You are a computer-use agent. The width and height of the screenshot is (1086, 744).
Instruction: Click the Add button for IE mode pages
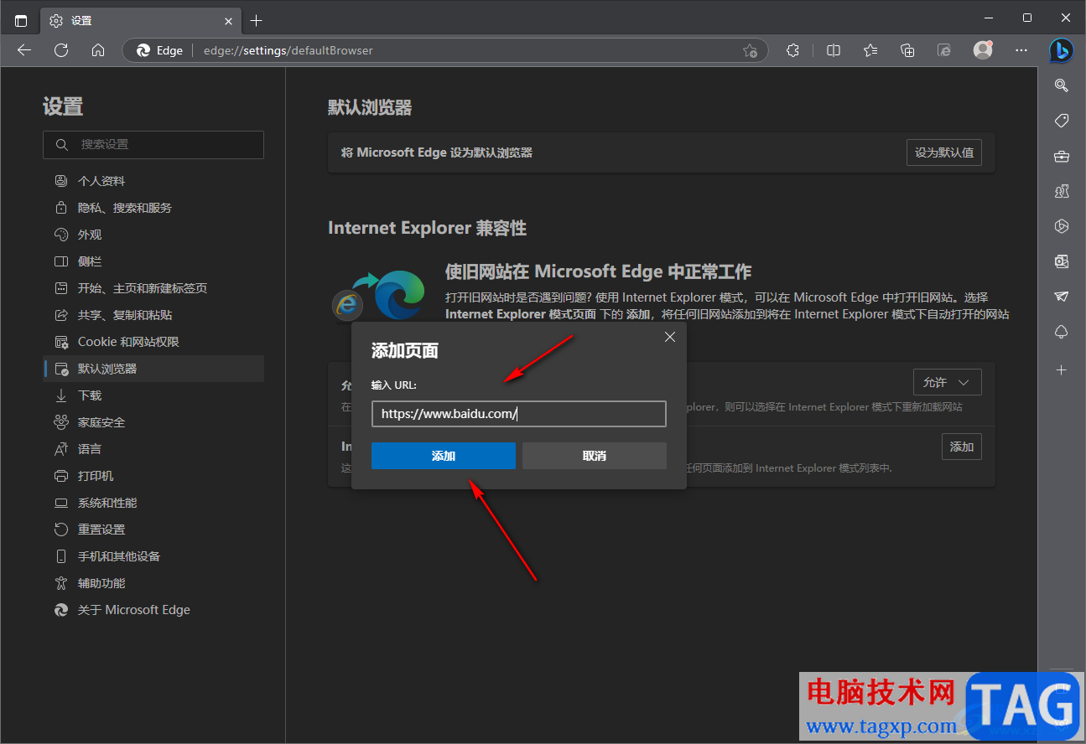961,447
